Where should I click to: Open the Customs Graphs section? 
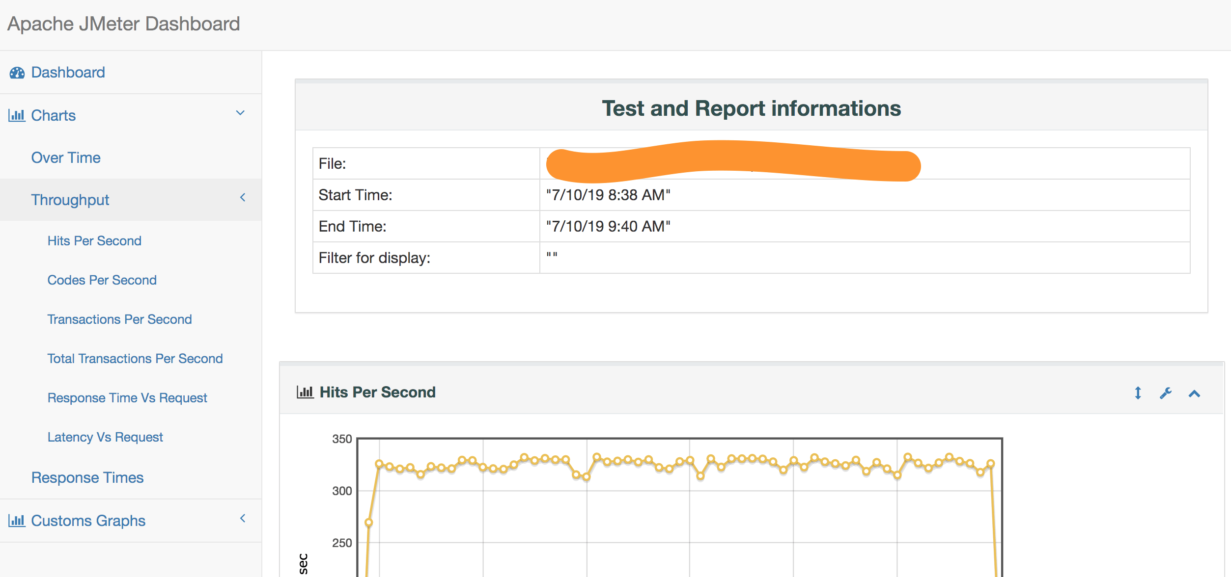88,521
